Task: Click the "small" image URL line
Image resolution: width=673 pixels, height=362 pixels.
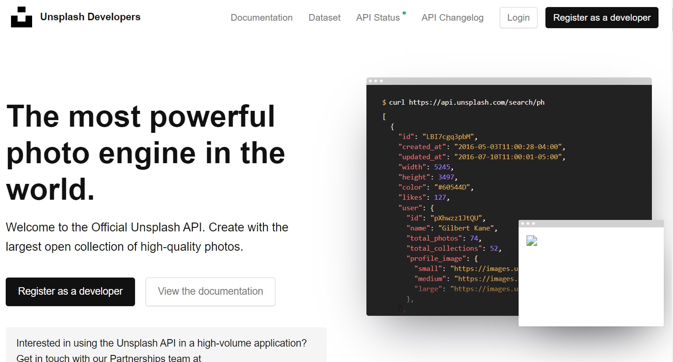Action: point(466,268)
